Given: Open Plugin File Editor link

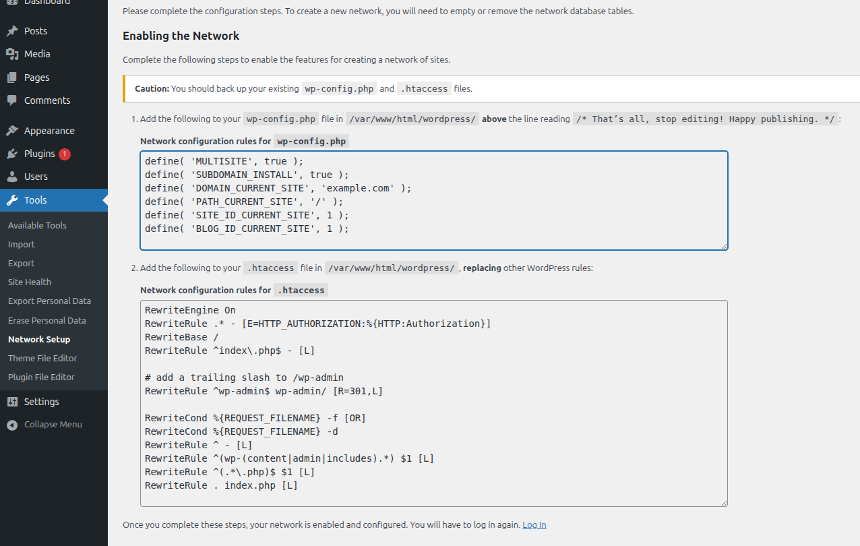Looking at the screenshot, I should point(41,377).
